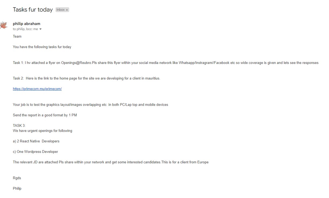Image resolution: width=329 pixels, height=198 pixels.
Task: Click the email subject 'Tasks fur today'
Action: click(x=33, y=10)
